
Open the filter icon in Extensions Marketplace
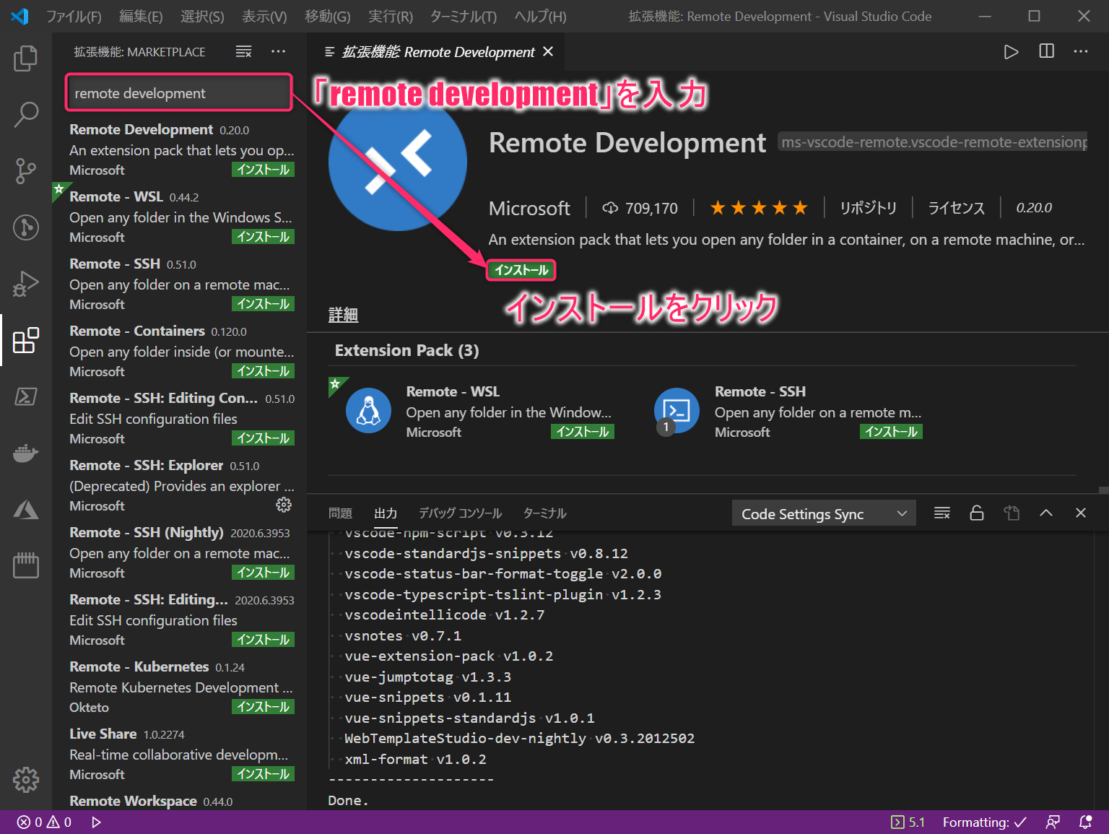point(243,51)
